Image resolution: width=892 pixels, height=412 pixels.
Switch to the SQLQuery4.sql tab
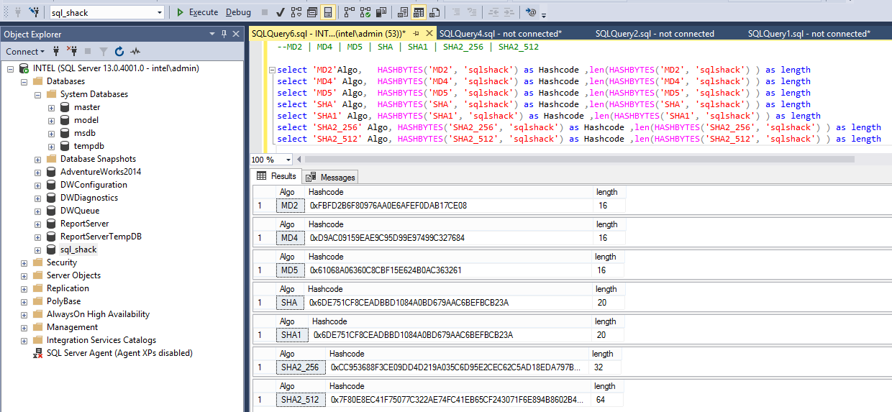coord(500,34)
